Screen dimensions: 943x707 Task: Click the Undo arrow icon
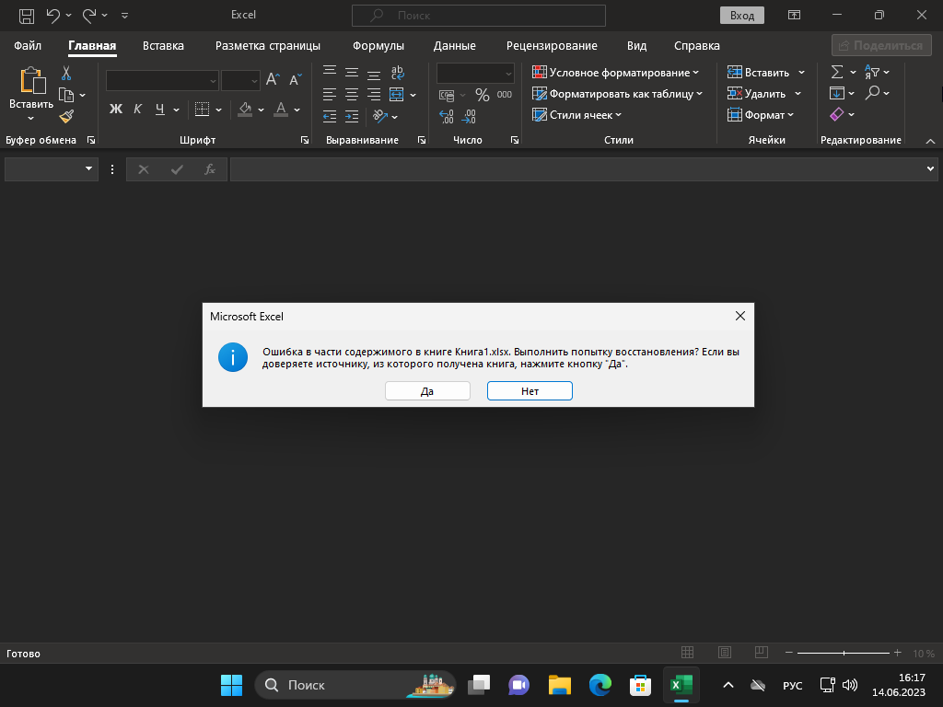53,16
